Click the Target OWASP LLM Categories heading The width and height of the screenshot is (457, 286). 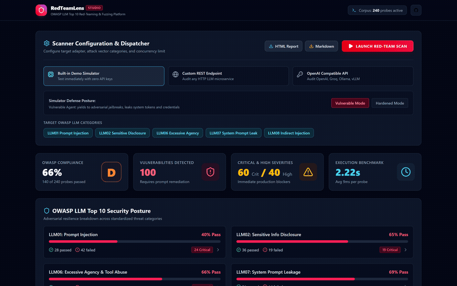[x=73, y=123]
